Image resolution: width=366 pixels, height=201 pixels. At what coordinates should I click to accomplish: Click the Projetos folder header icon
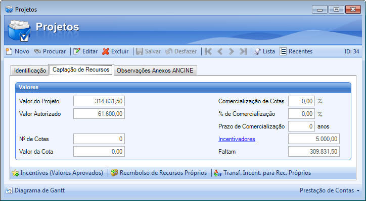19,30
